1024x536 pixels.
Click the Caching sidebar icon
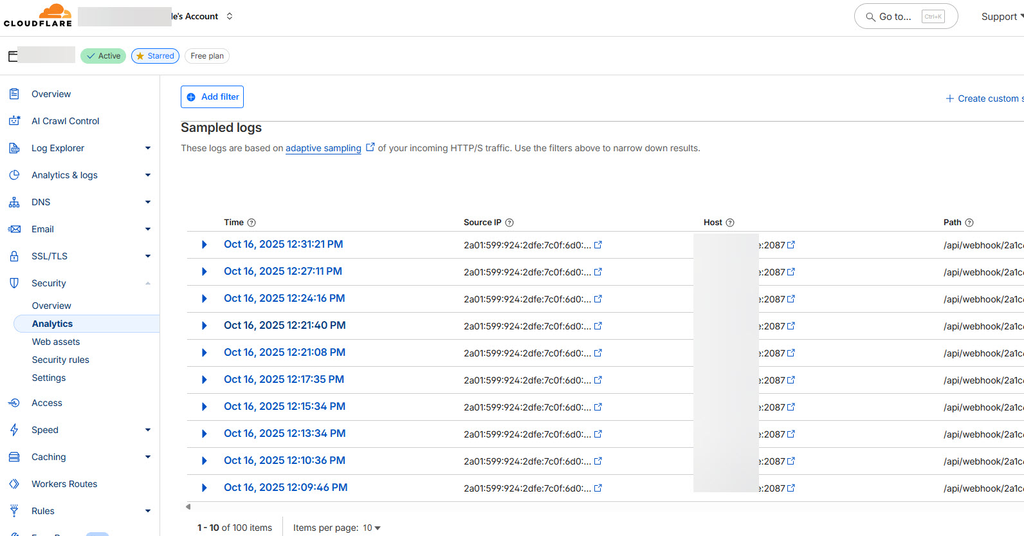(x=14, y=457)
